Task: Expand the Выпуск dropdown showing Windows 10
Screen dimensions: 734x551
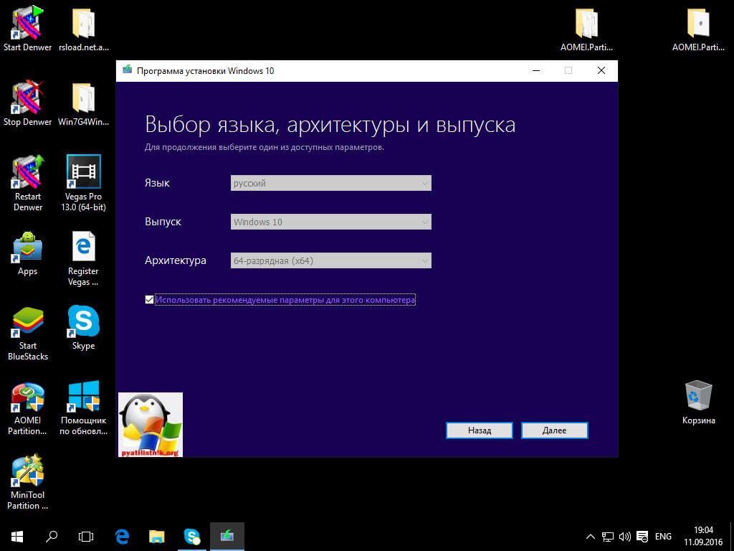Action: tap(331, 222)
